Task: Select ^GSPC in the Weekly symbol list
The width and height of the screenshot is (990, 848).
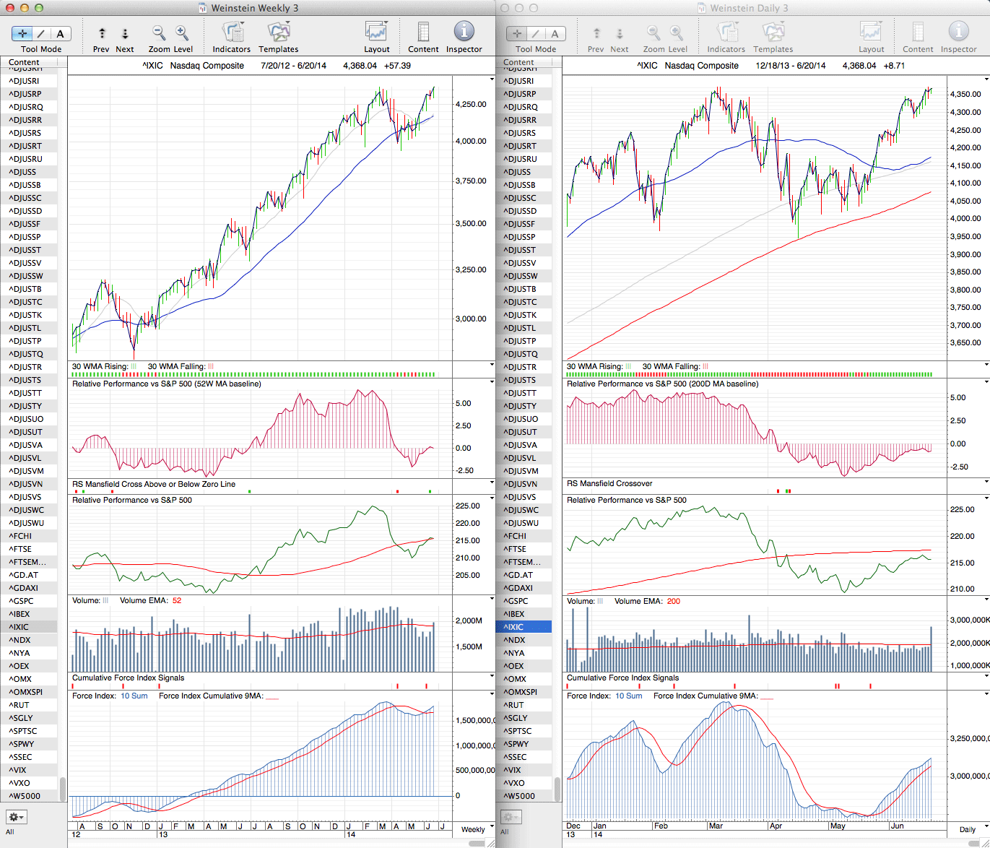Action: pos(29,601)
